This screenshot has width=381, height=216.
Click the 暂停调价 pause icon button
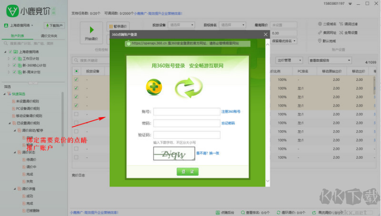pos(120,26)
